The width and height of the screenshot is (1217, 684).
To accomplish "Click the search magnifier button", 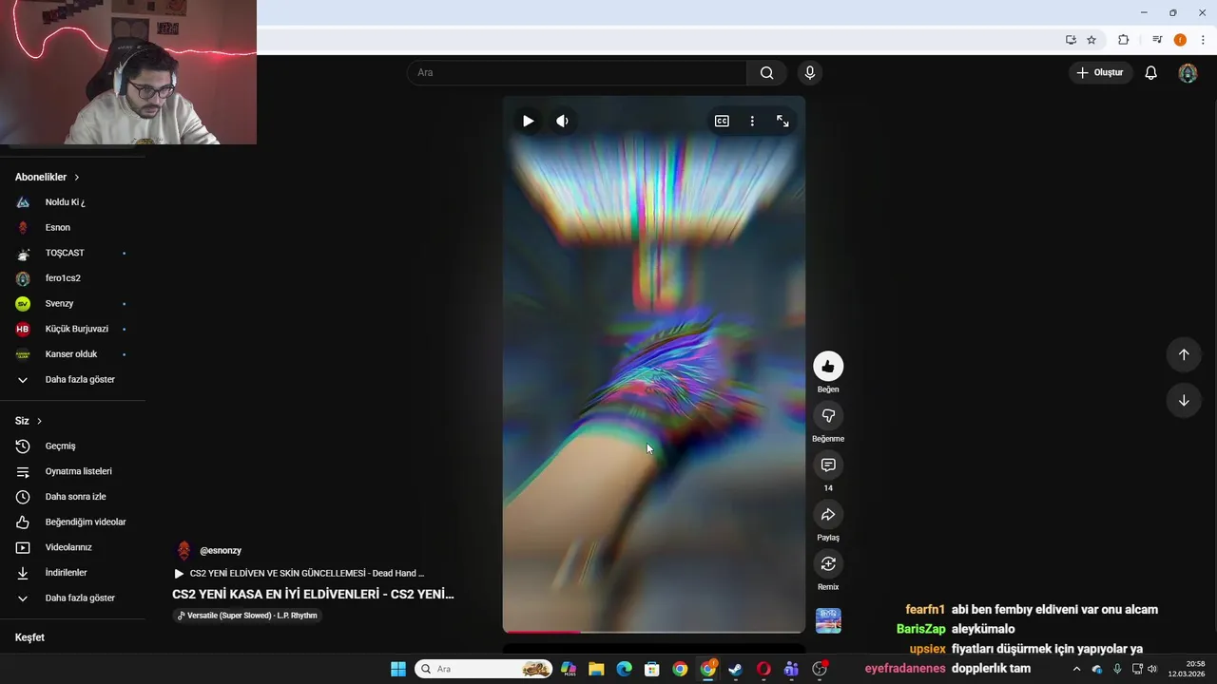I will point(766,72).
